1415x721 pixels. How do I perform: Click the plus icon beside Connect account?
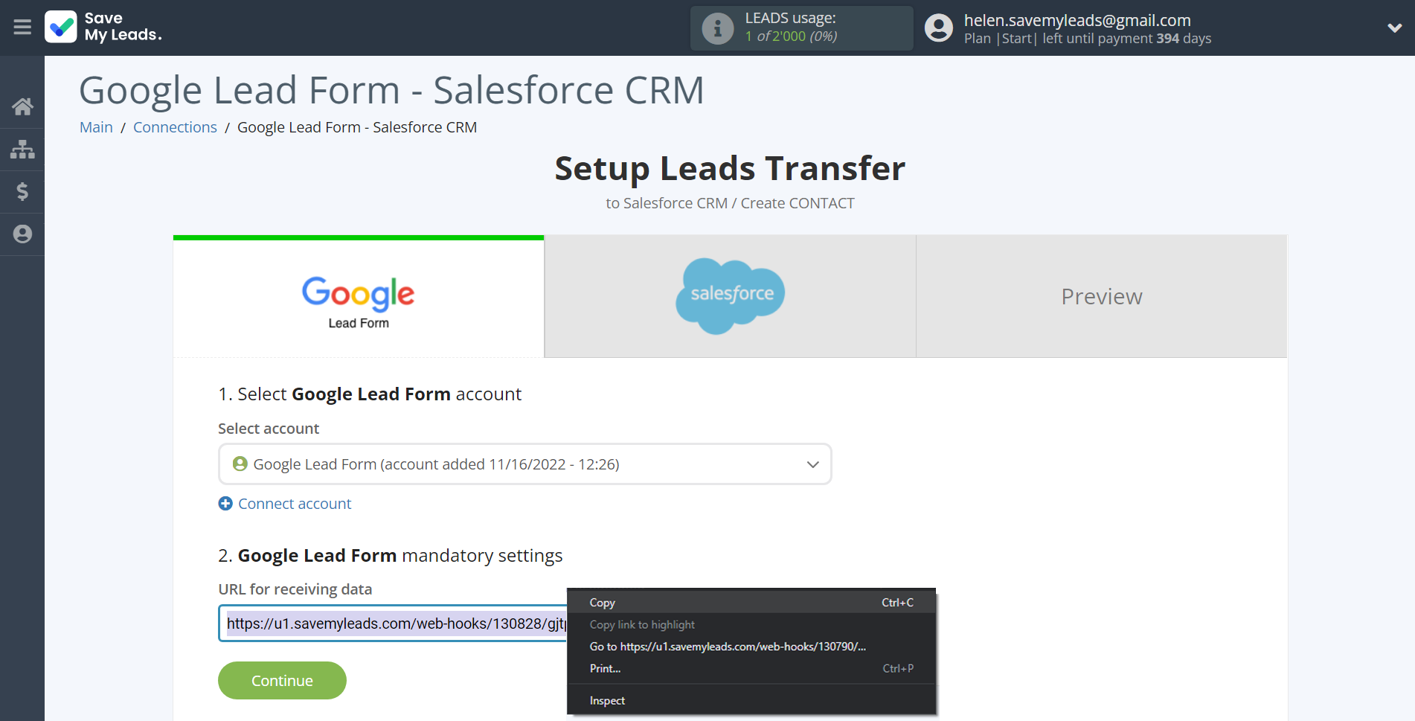click(225, 504)
